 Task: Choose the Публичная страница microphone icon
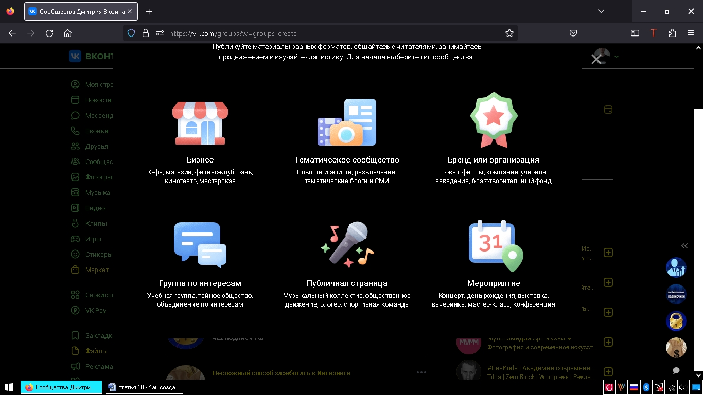347,244
